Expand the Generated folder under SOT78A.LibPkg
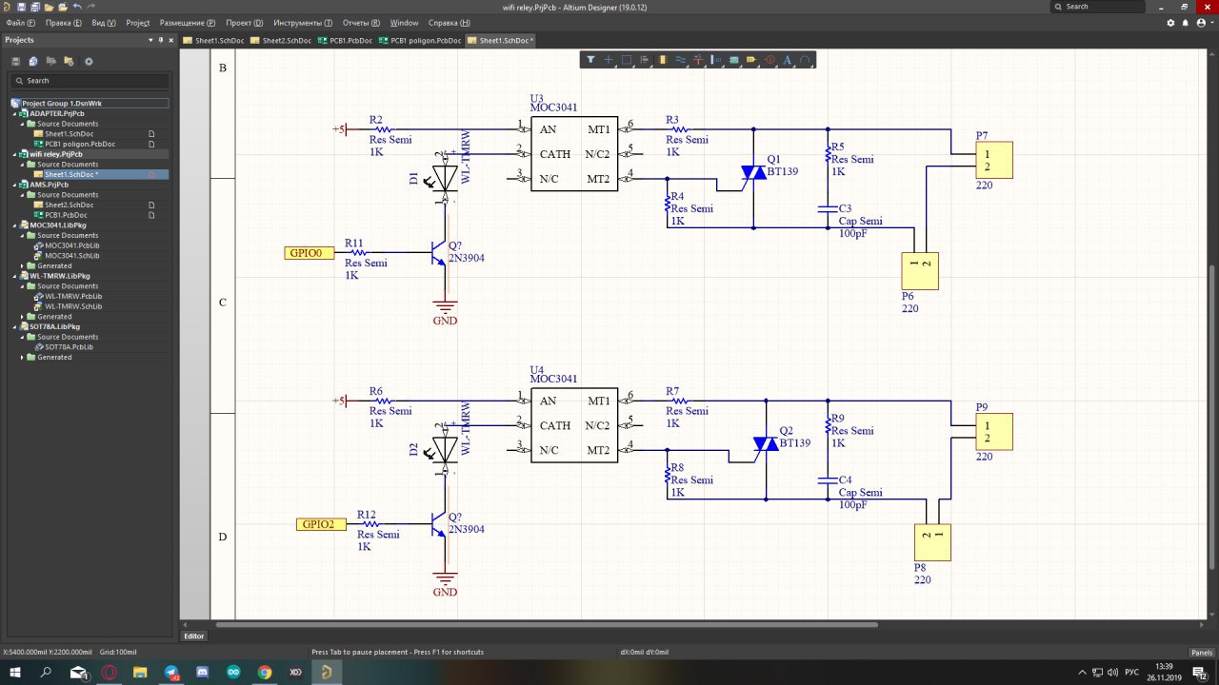The width and height of the screenshot is (1219, 685). click(x=23, y=358)
